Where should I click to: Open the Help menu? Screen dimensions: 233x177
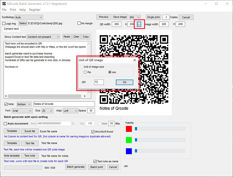click(x=23, y=10)
